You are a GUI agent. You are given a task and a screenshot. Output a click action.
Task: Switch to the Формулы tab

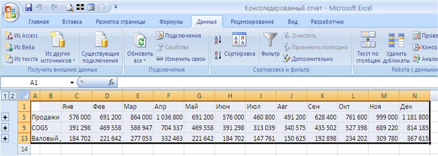(x=171, y=22)
